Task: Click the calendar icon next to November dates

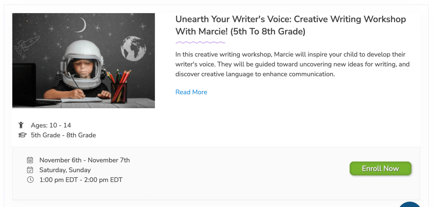Action: click(30, 160)
